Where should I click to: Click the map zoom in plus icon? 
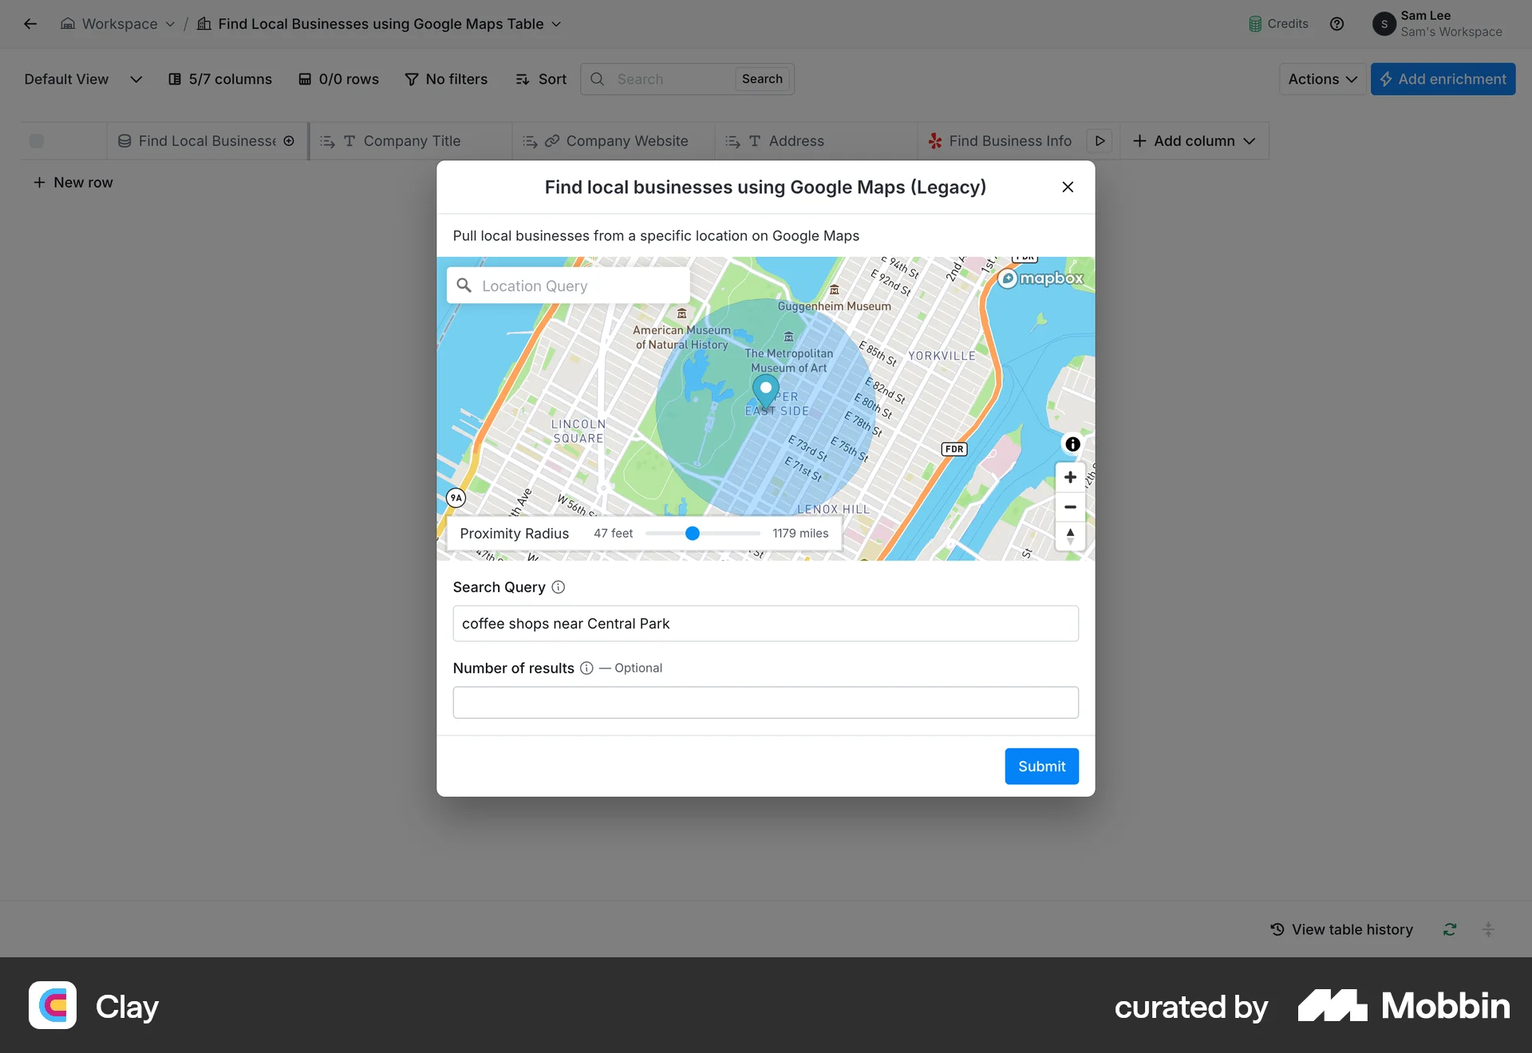(x=1070, y=477)
